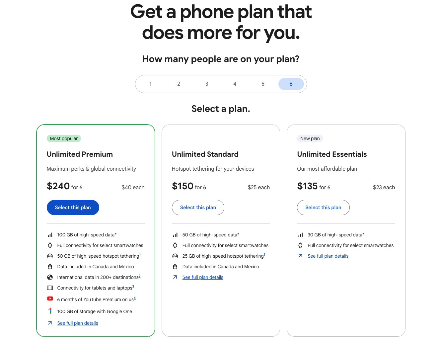Select the Unlimited Premium plan button
Viewport: 442px width, 343px height.
(x=73, y=208)
